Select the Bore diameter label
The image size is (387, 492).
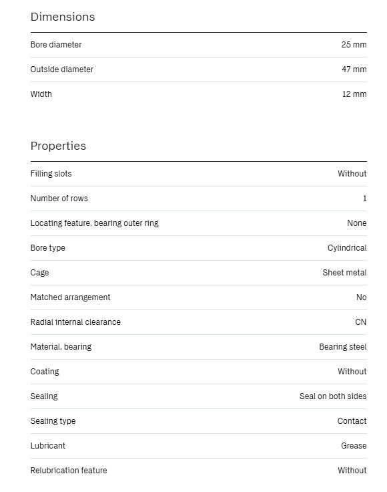[x=56, y=45]
